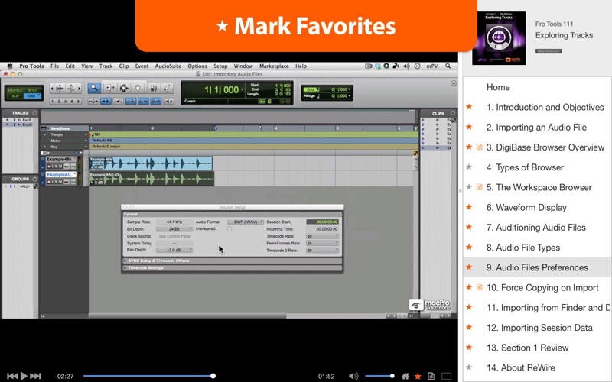The image size is (612, 382).
Task: Select the Grabber hand tool
Action: point(138,89)
